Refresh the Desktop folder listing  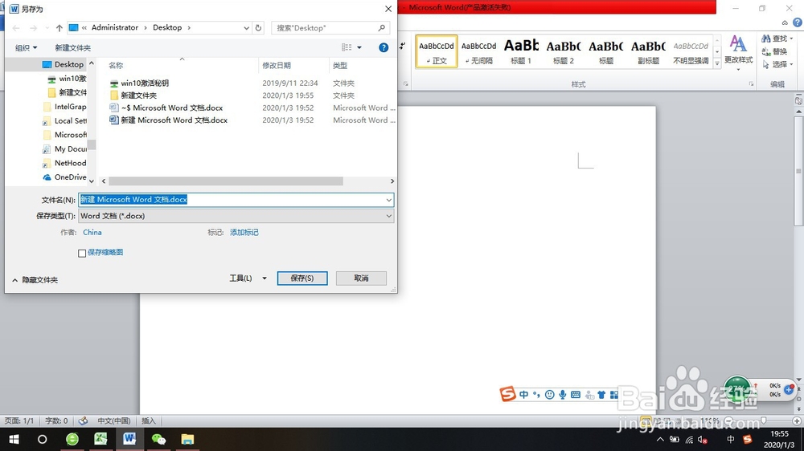258,27
